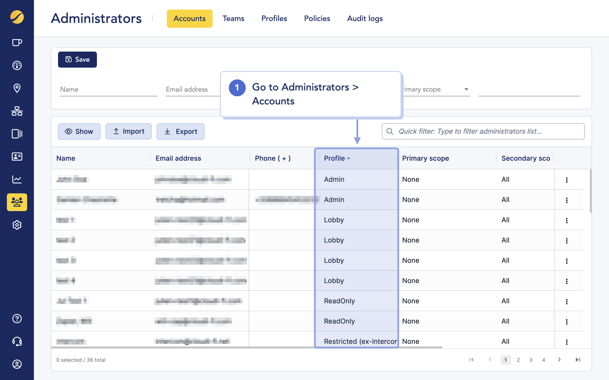Export the administrators list
Screen dimensions: 609x380
point(181,131)
